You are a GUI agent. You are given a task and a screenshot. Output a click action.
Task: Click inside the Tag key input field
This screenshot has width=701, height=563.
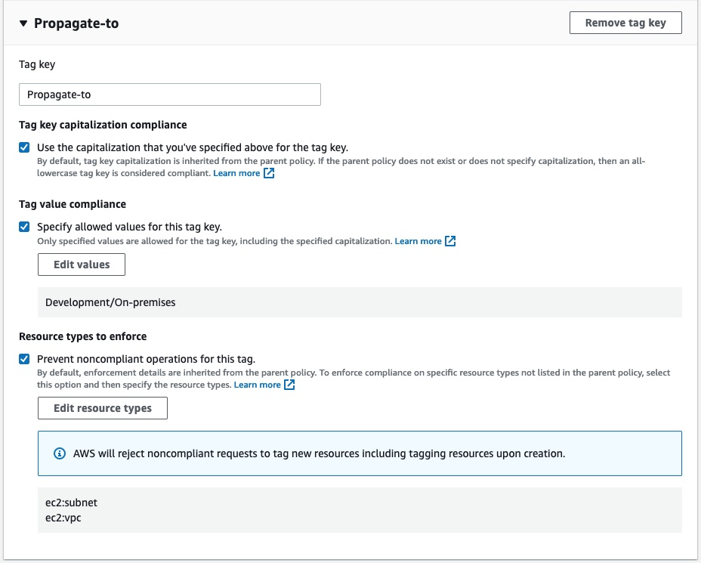click(x=170, y=94)
